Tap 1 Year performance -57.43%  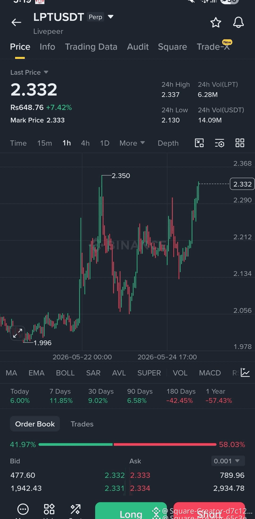coord(219,401)
